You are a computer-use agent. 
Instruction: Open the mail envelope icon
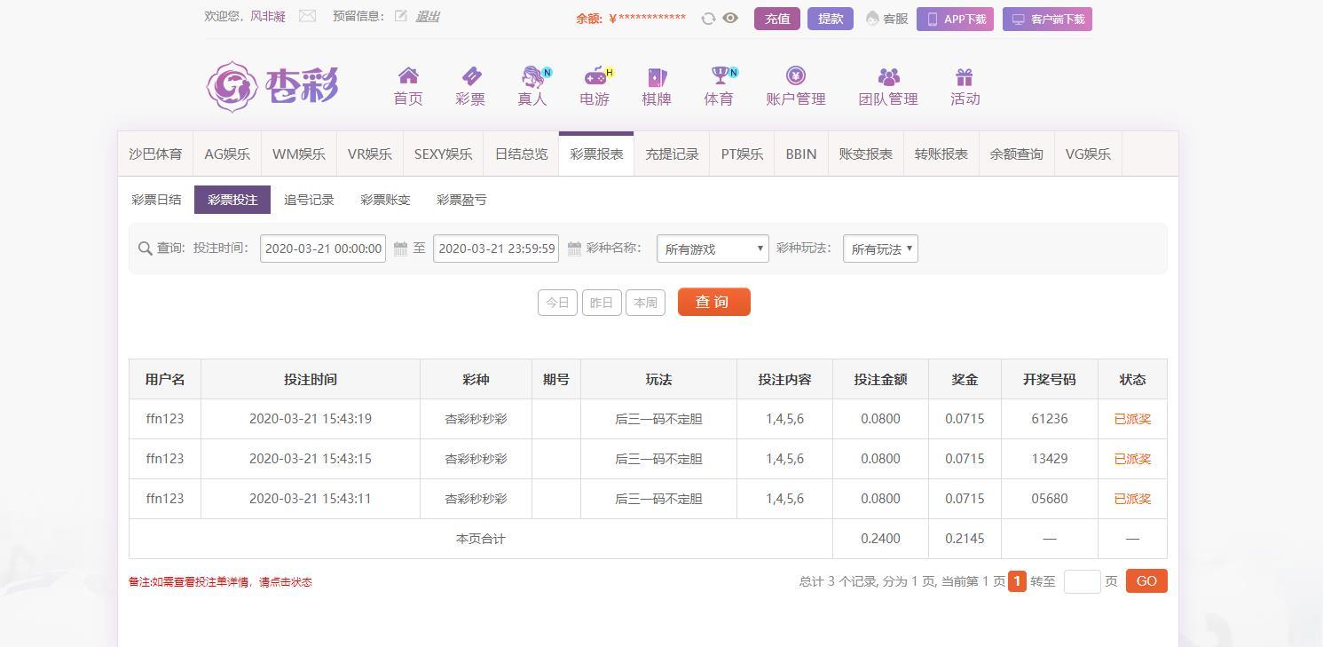tap(307, 16)
